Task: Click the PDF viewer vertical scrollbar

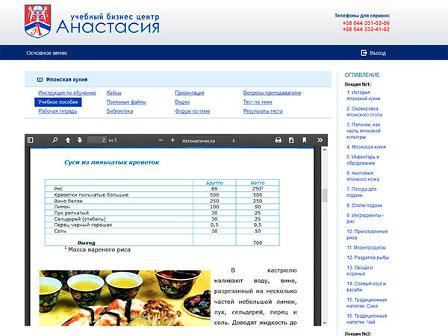Action: coord(324,196)
